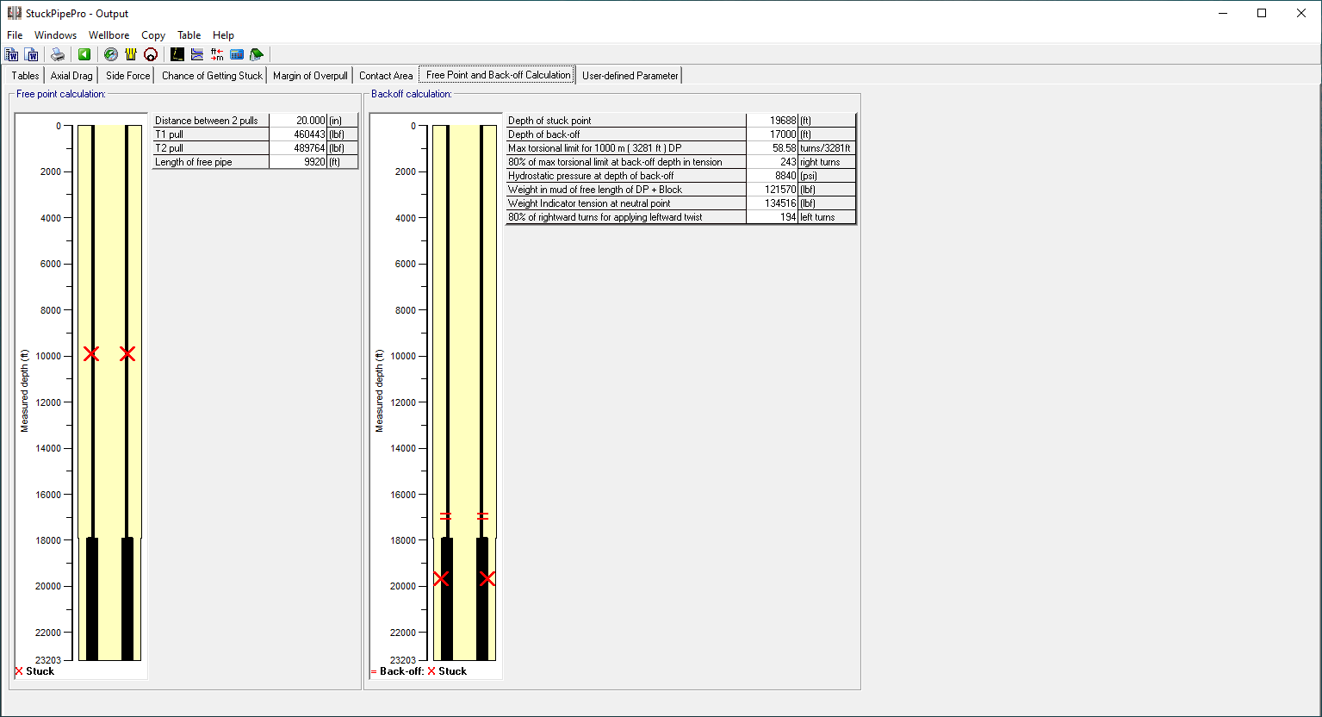
Task: Click the printer icon in the toolbar
Action: click(x=58, y=54)
